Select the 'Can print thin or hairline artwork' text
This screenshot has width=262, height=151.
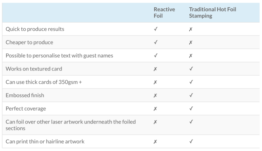pos(45,142)
